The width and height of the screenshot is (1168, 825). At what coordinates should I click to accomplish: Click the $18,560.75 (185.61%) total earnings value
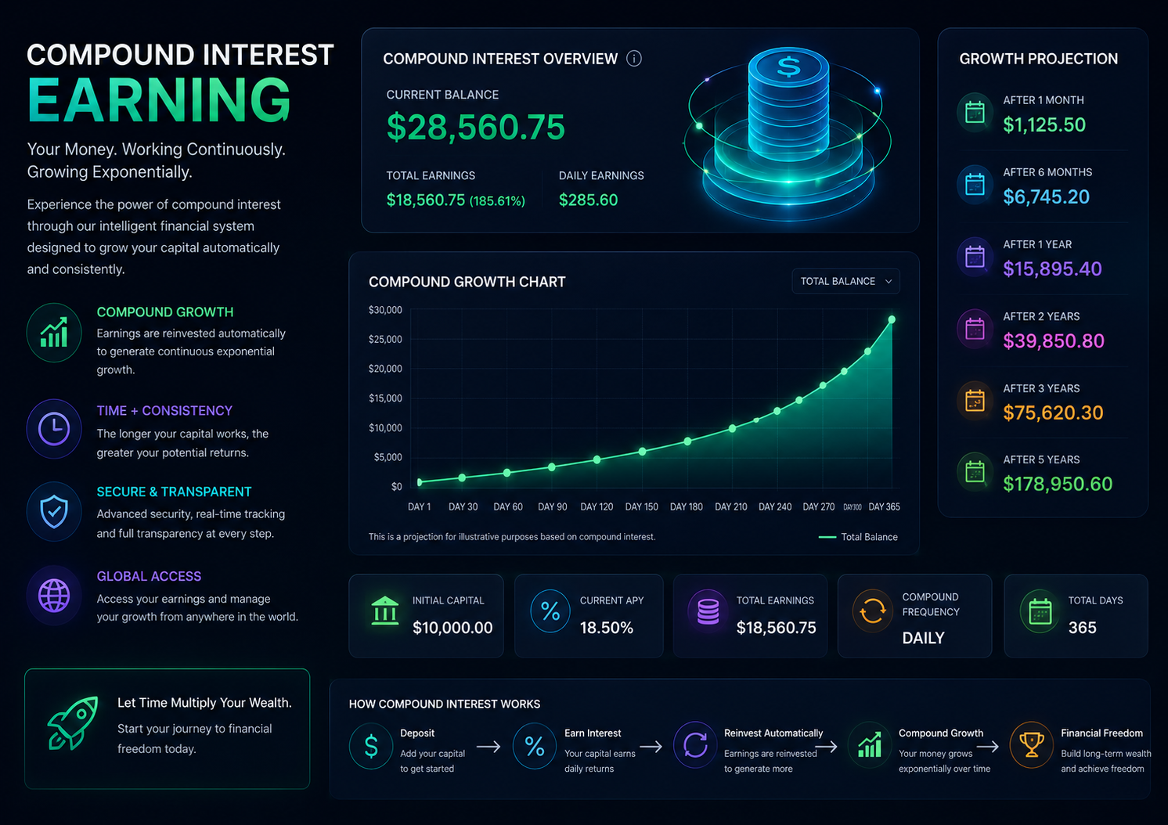[x=456, y=200]
